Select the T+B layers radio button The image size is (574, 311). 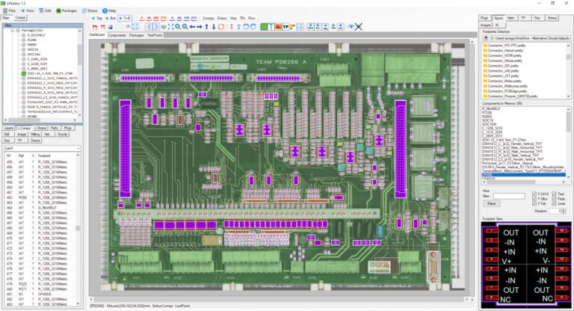coord(125,18)
